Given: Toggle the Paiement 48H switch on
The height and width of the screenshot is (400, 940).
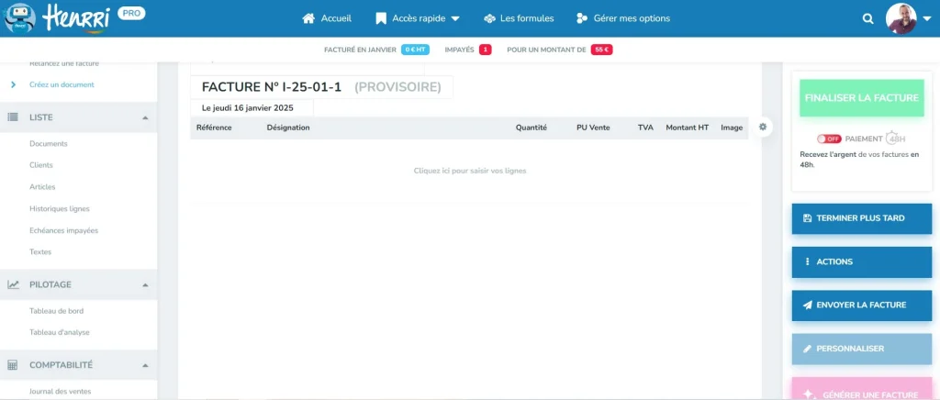Looking at the screenshot, I should (x=829, y=139).
